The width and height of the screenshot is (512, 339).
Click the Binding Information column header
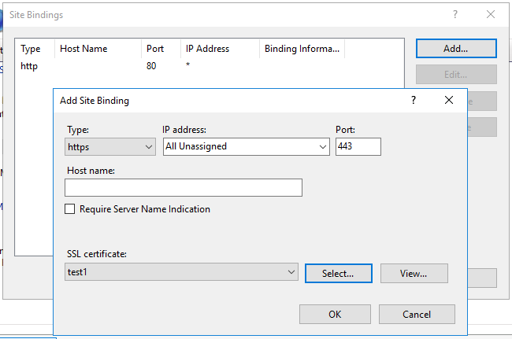(x=302, y=49)
